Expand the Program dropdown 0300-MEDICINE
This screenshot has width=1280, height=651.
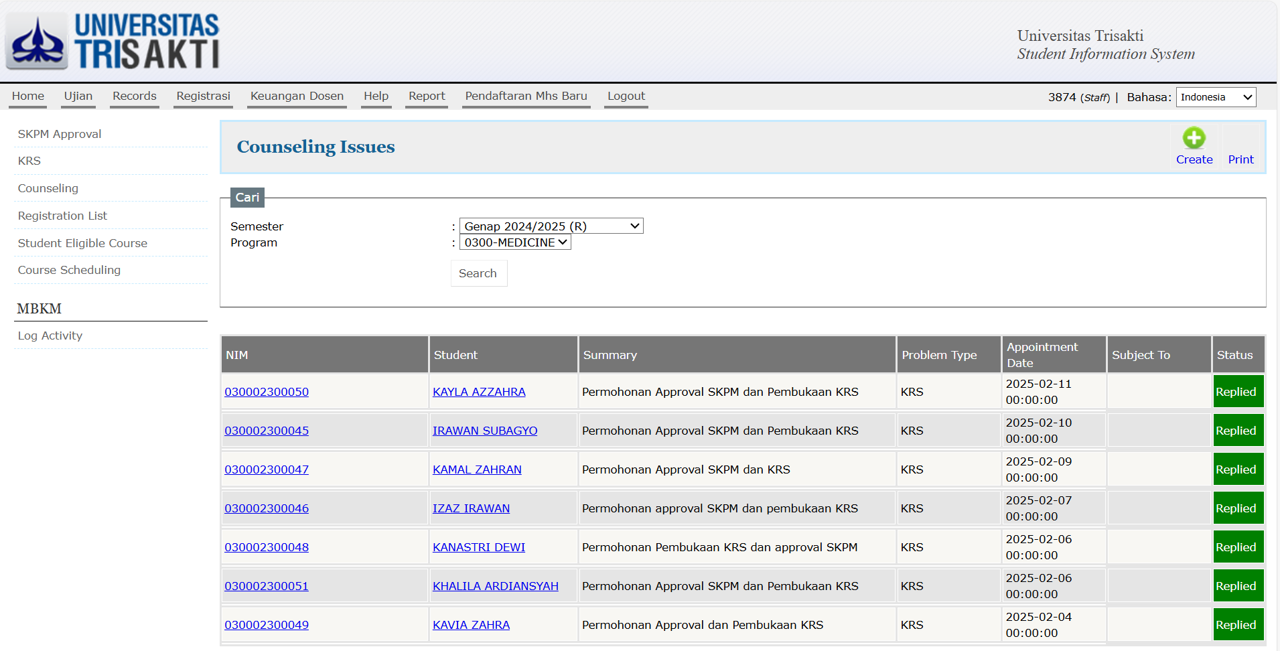[x=514, y=242]
